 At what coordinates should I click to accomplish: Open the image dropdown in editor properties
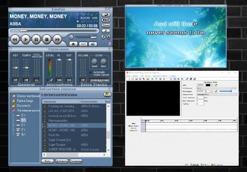pos(215,88)
